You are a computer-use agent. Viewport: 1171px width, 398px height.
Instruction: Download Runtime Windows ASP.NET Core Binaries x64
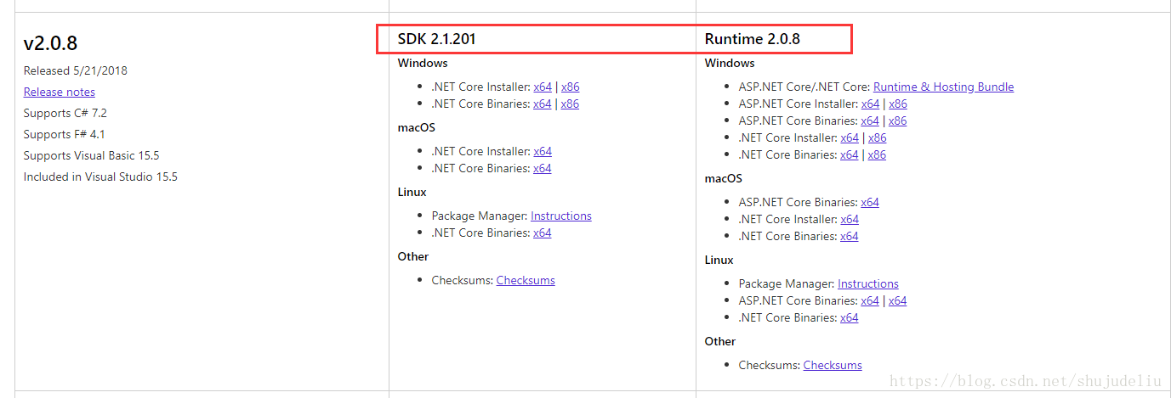click(x=870, y=121)
